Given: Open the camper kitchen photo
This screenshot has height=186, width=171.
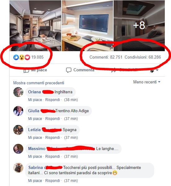Looking at the screenshot, I should click(87, 26).
